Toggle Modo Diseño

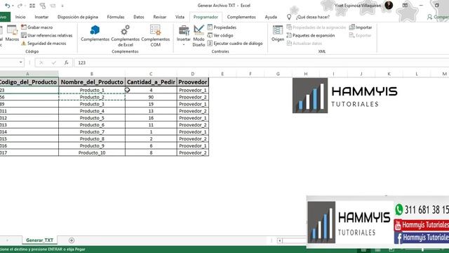point(199,36)
